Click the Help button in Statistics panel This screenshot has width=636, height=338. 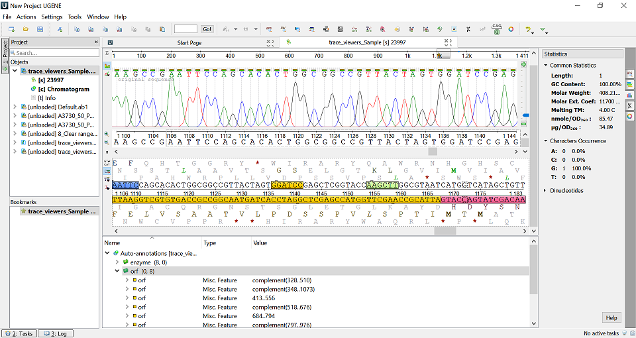coord(611,317)
